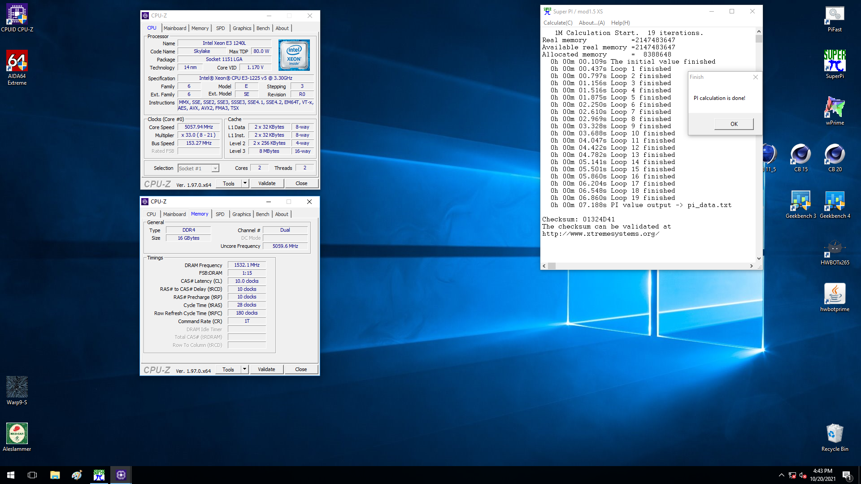Switch to CPU-Z in the taskbar
The width and height of the screenshot is (861, 484).
pos(121,475)
